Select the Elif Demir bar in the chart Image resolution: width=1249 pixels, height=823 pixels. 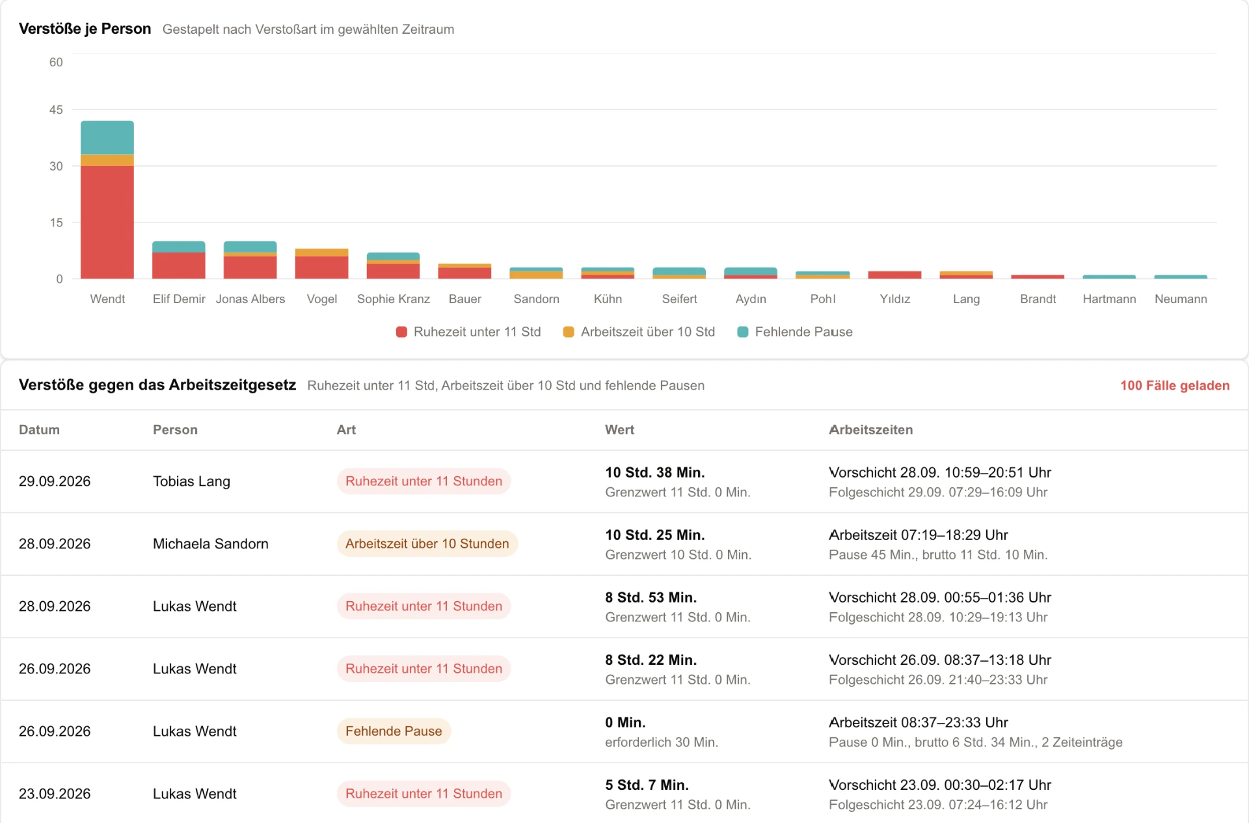pyautogui.click(x=179, y=260)
